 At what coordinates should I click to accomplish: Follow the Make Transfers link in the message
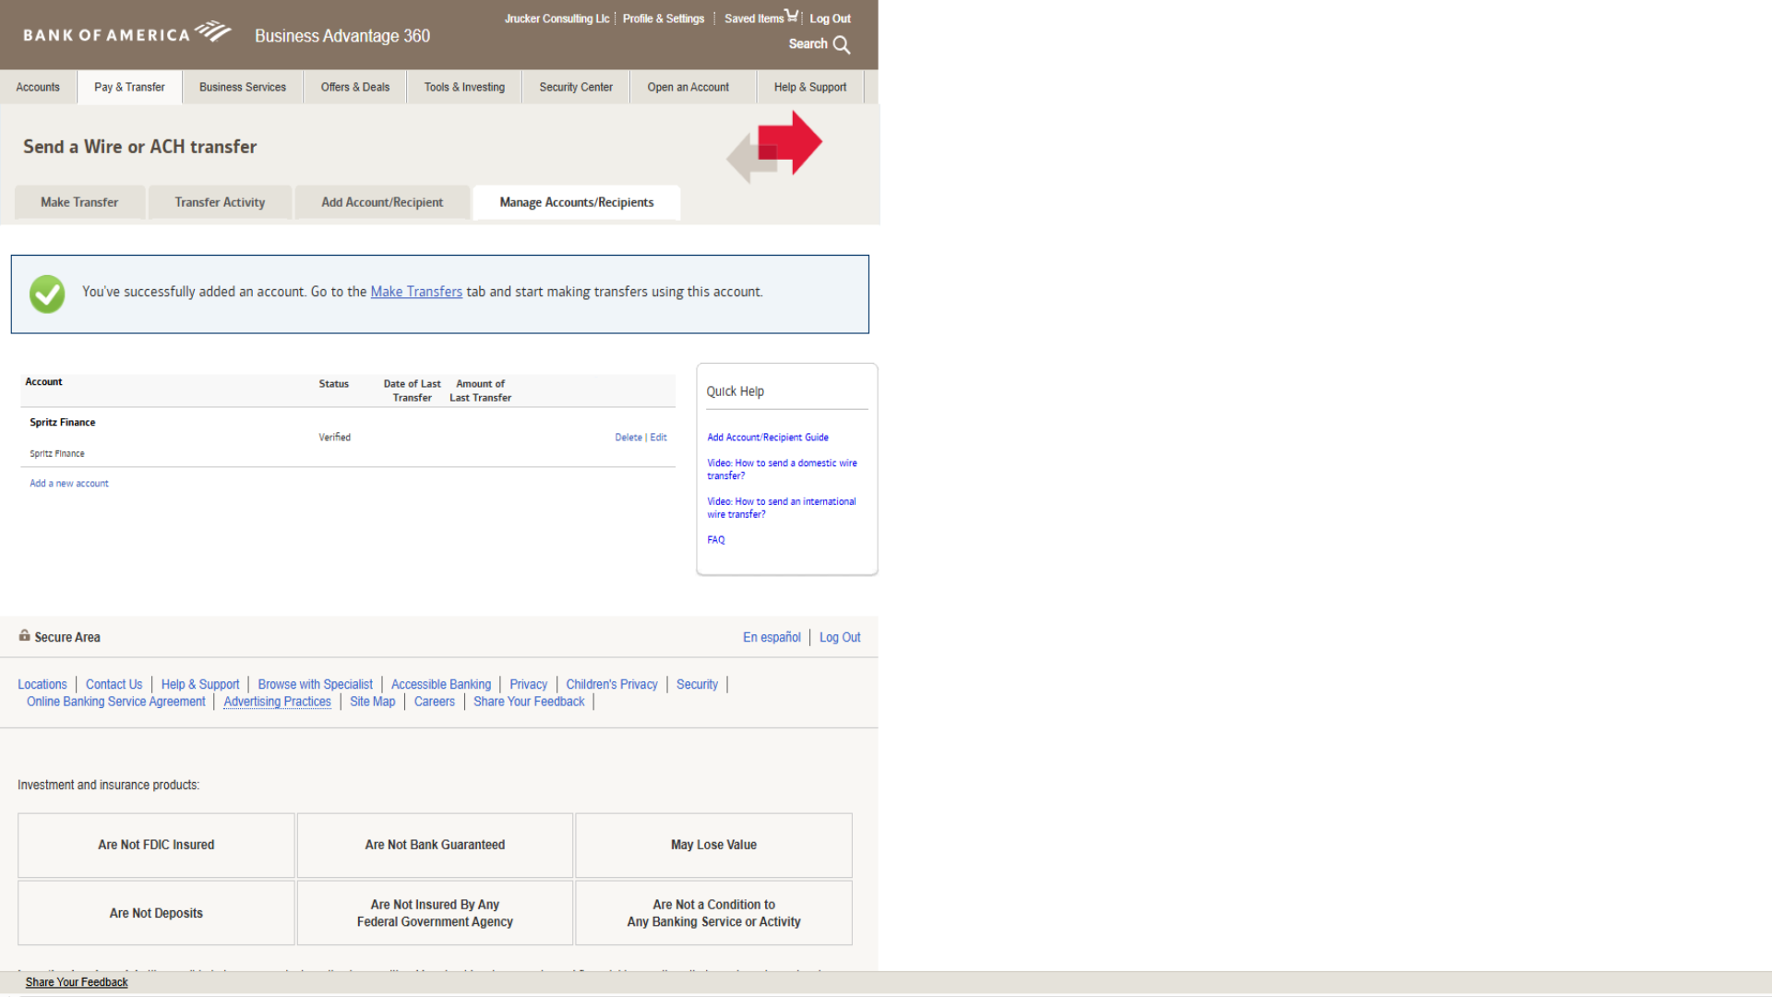[416, 292]
